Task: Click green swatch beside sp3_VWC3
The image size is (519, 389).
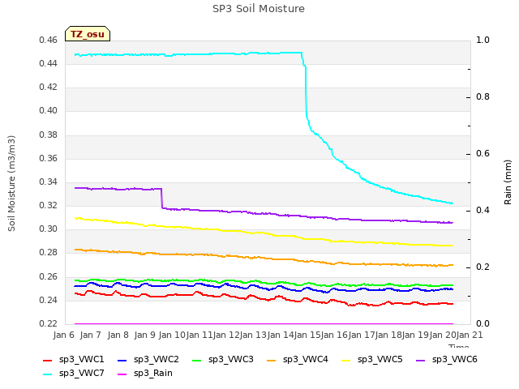Action: click(x=197, y=361)
